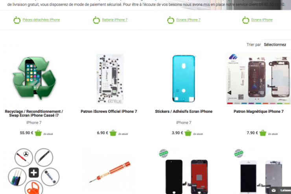Click apple icon beside Ecrans iPhone link
The height and width of the screenshot is (194, 291).
[x=245, y=20]
